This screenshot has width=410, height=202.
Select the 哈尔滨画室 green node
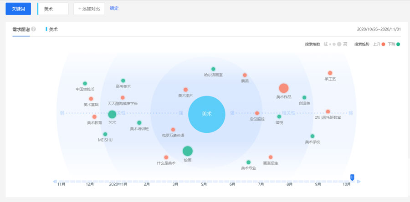click(213, 69)
